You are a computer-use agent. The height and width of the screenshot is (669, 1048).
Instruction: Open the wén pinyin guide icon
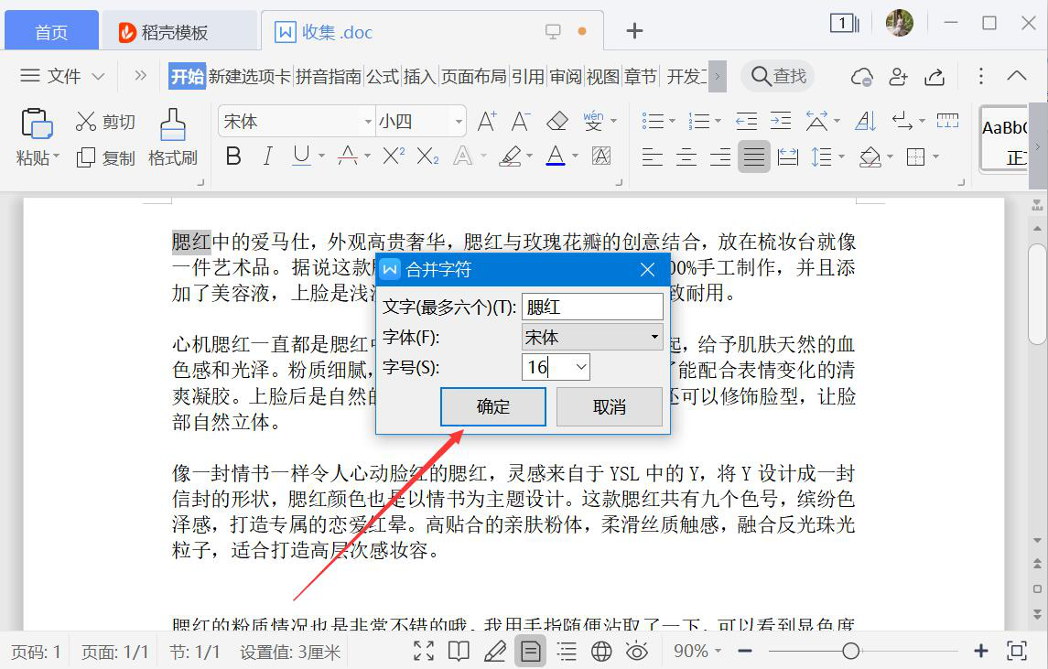pyautogui.click(x=593, y=121)
